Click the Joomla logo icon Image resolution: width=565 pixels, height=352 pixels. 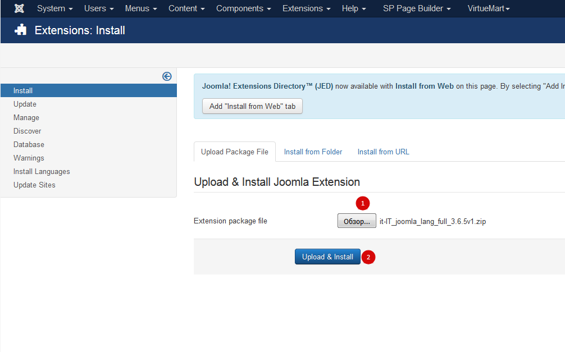click(x=19, y=8)
